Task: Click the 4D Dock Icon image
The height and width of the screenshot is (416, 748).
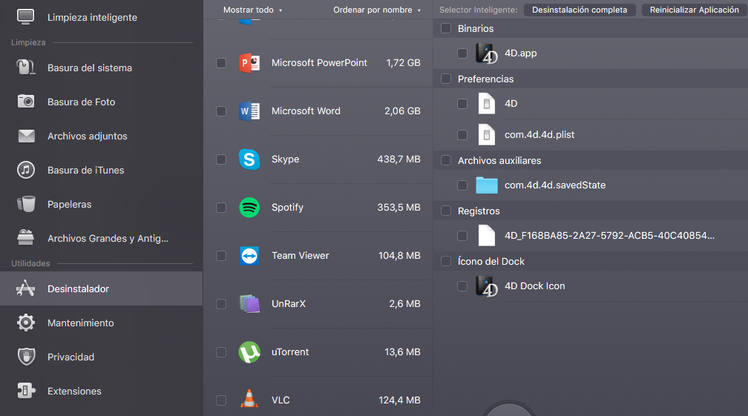Action: pos(487,286)
